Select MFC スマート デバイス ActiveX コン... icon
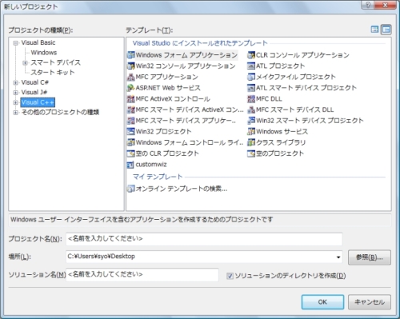Screen dimensions: 400x319 pyautogui.click(x=131, y=110)
